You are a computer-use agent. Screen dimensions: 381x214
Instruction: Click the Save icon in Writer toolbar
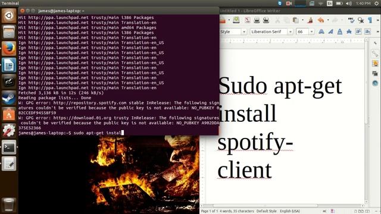click(x=236, y=20)
